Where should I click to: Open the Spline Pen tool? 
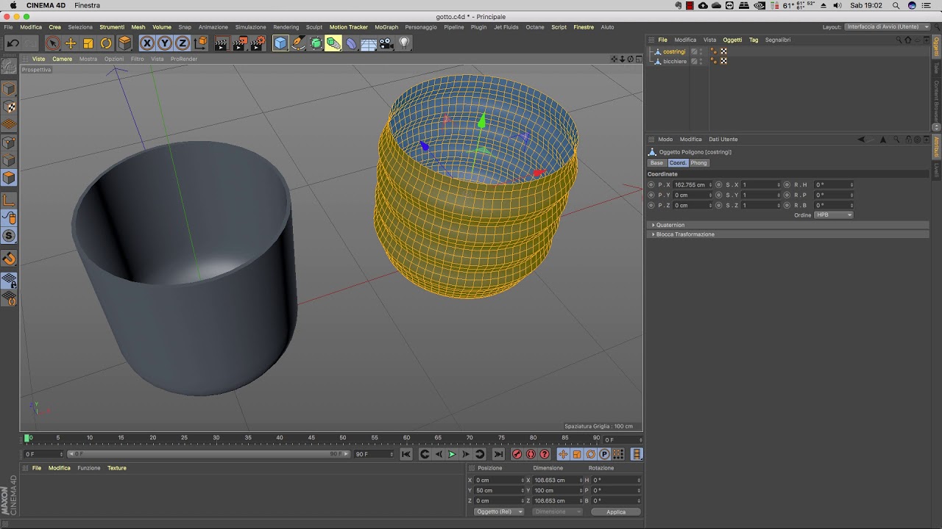298,43
